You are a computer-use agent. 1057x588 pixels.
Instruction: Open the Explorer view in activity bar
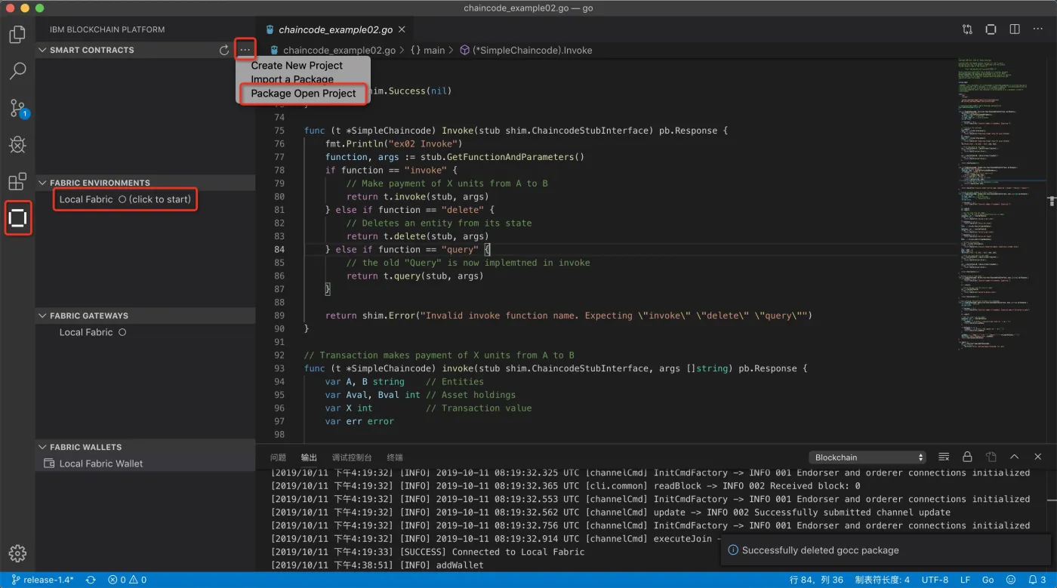[x=17, y=35]
